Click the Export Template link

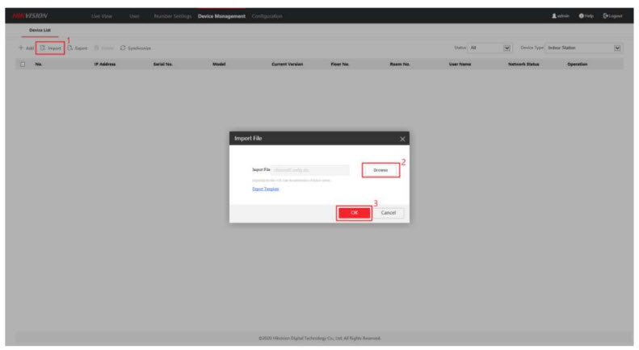[267, 189]
